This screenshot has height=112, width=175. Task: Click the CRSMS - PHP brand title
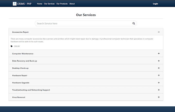click(x=24, y=4)
